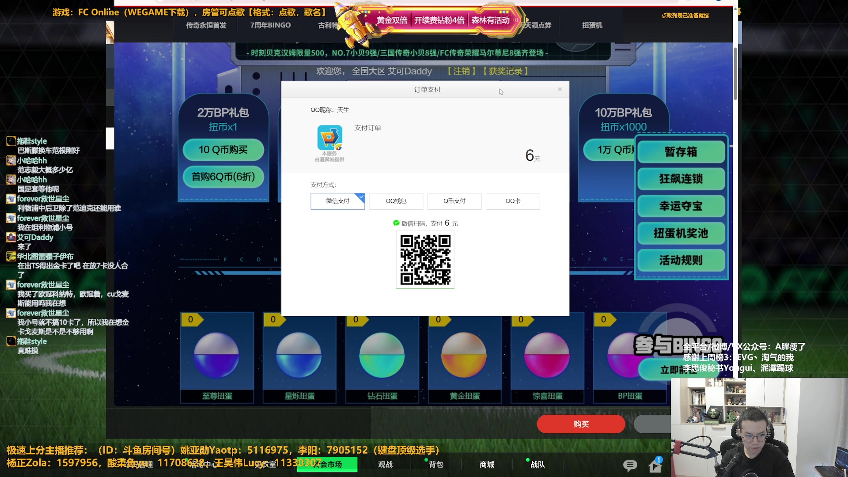
Task: Click 10 Q币购买 button
Action: [223, 150]
